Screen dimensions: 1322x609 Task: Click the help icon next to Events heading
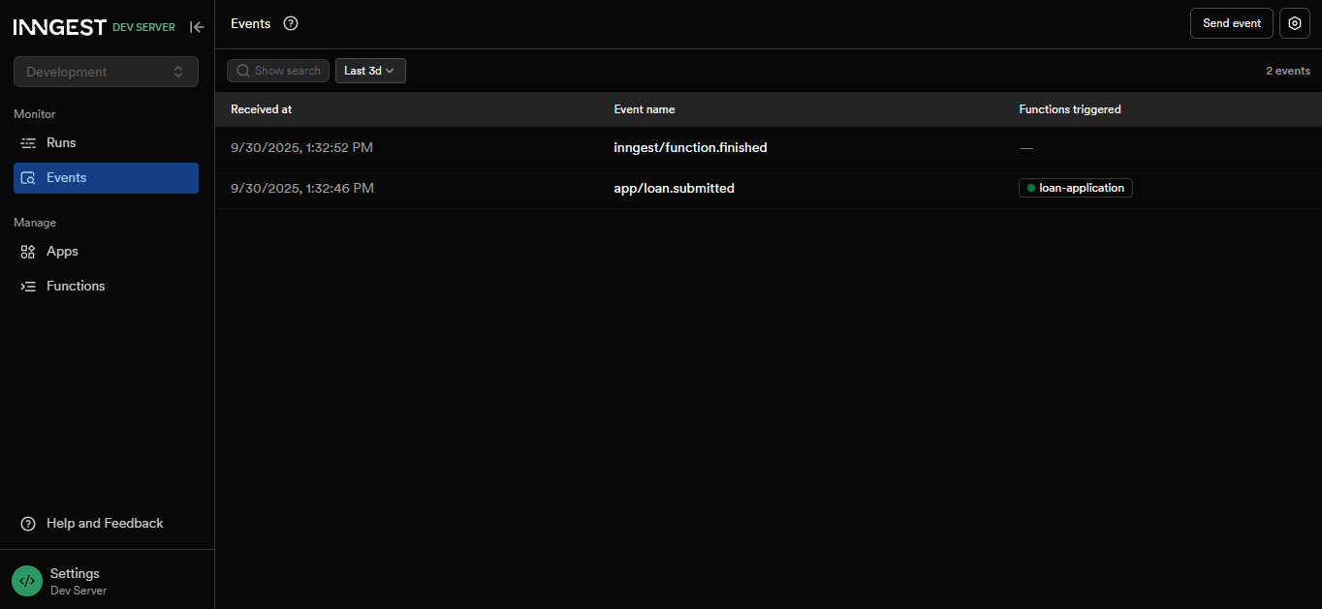point(290,23)
